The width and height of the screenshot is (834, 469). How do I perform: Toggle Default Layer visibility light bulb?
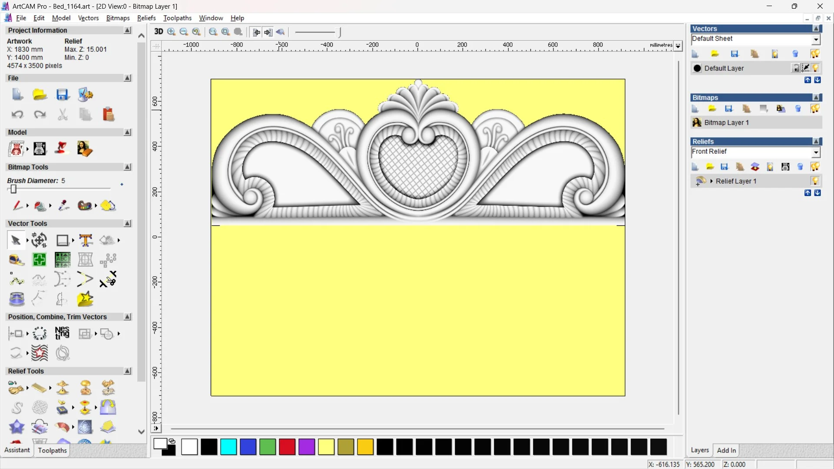[x=815, y=68]
